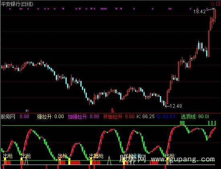Viewport: 221px width, 169px height.
Task: Click the K: 86.25 value
Action: [145, 117]
